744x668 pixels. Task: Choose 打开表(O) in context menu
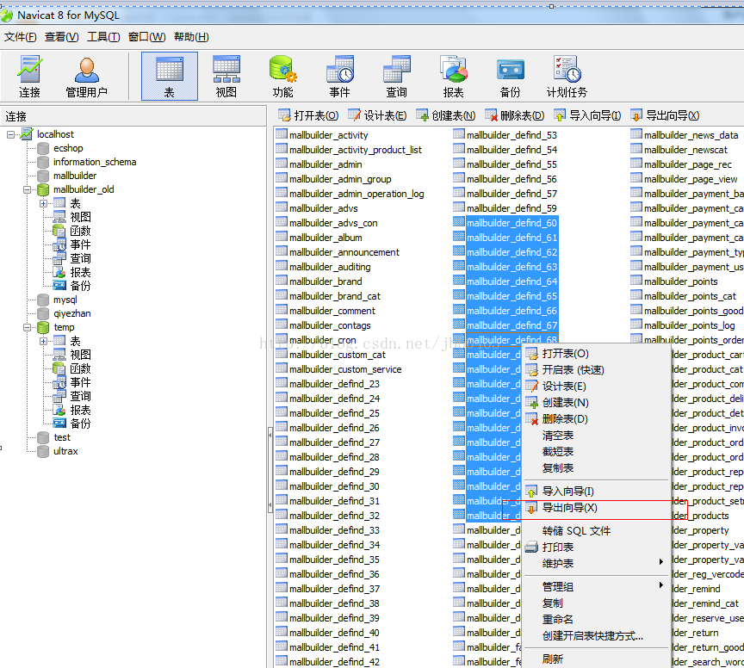point(596,354)
